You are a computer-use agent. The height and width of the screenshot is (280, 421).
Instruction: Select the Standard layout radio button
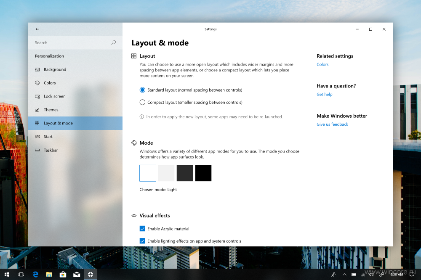142,90
